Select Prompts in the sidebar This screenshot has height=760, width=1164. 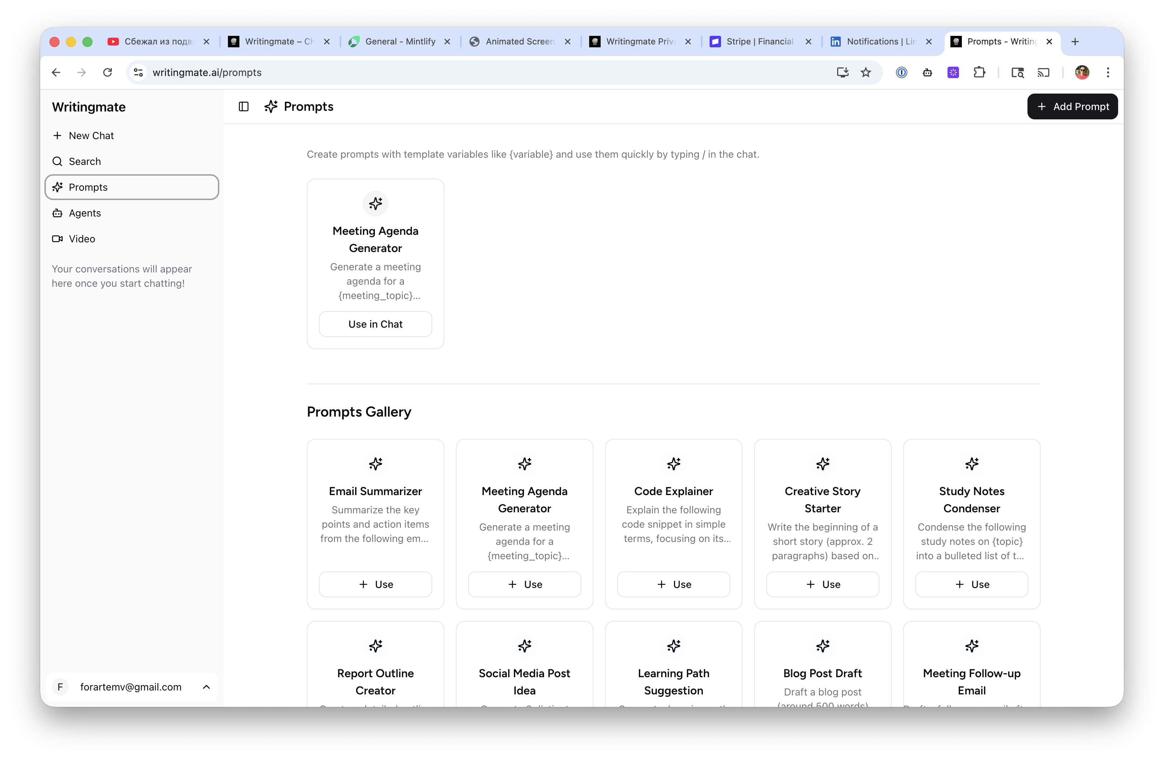coord(132,187)
